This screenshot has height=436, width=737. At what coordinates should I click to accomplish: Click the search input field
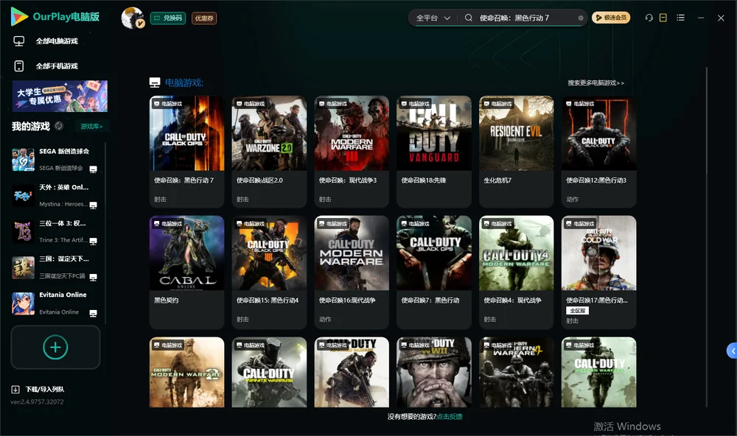click(x=526, y=18)
